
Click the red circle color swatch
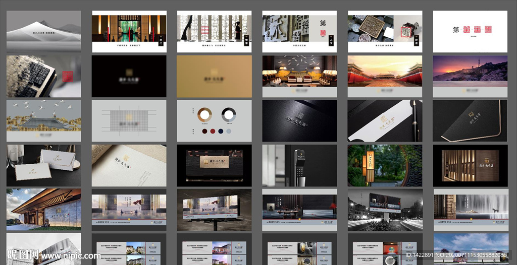(x=213, y=131)
